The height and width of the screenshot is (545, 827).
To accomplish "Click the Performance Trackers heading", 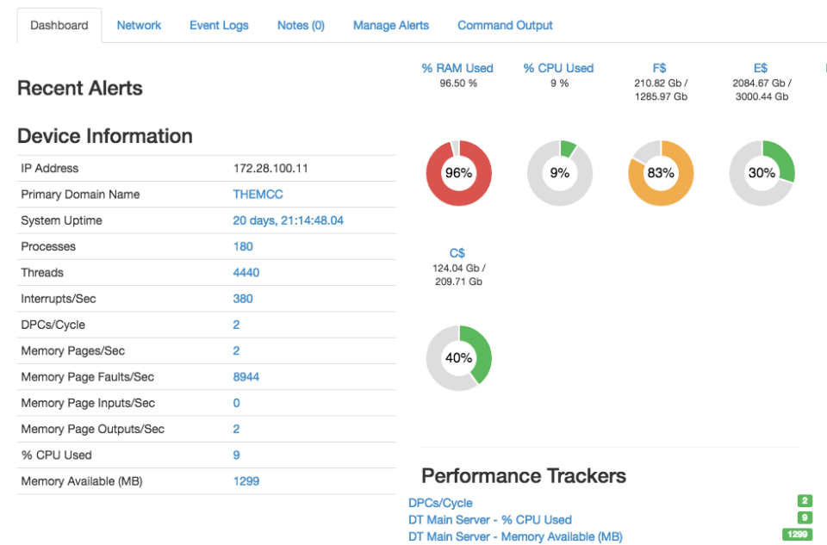I will (x=524, y=476).
